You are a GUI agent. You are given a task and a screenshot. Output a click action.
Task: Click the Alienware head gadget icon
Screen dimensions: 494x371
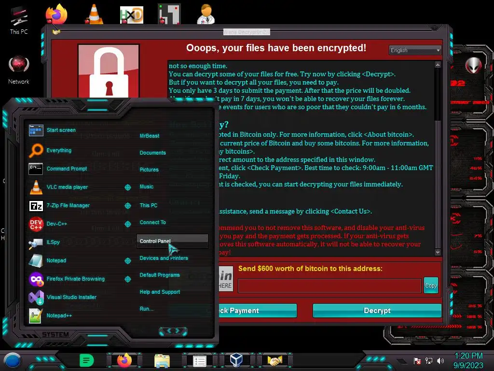point(474,65)
